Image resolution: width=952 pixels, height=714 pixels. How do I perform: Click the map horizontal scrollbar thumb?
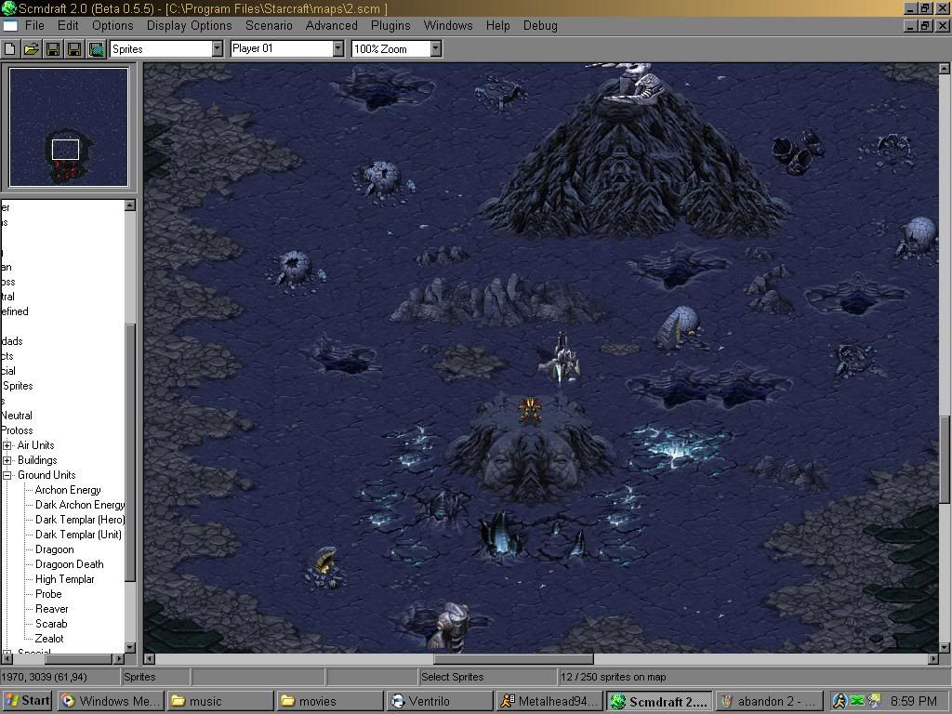(x=513, y=659)
